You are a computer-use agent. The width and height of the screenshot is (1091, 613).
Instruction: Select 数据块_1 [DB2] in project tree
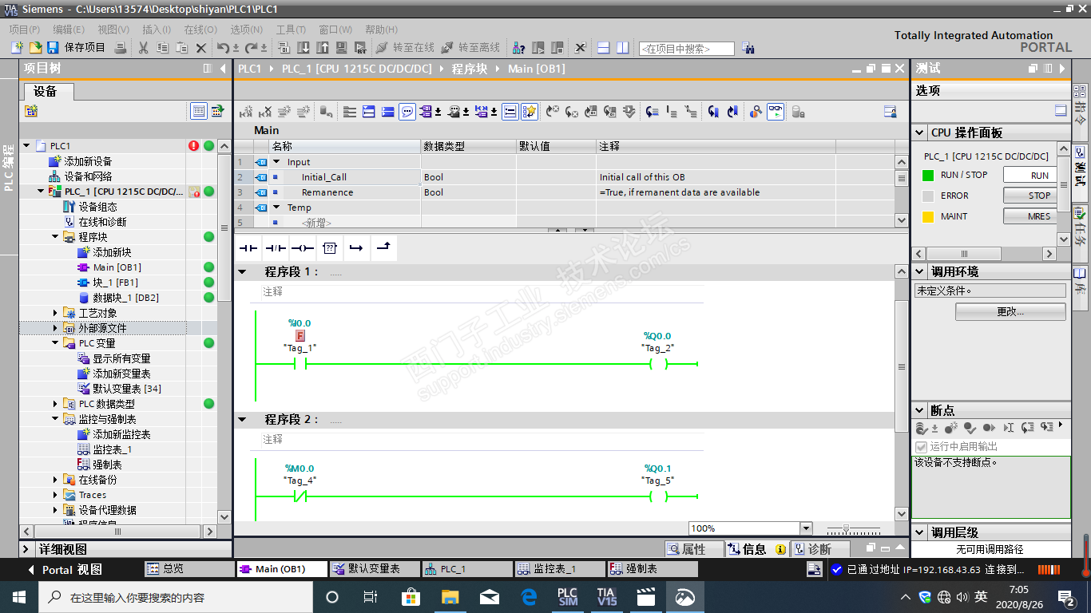click(125, 298)
